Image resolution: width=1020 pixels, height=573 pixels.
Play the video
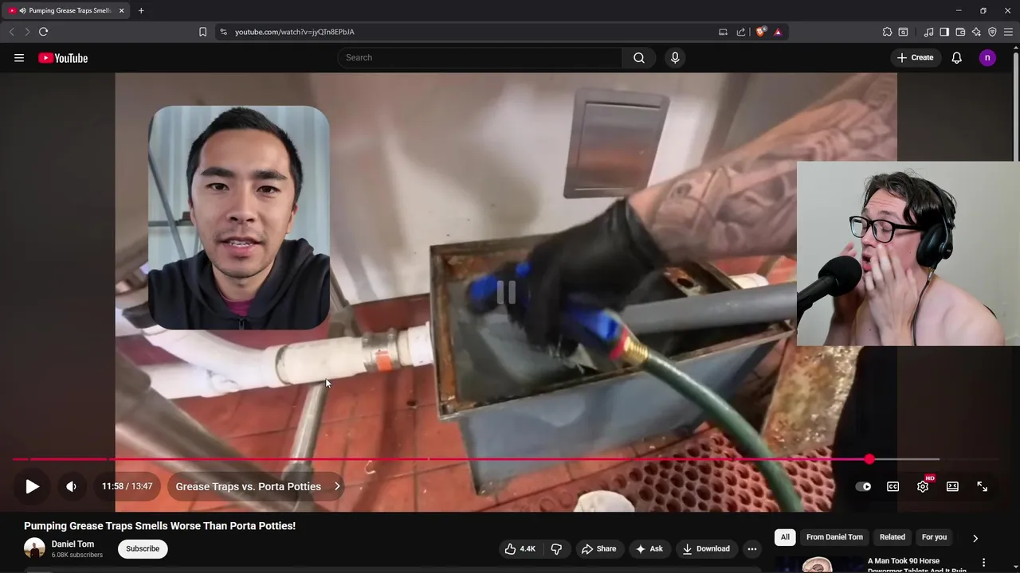pos(32,486)
